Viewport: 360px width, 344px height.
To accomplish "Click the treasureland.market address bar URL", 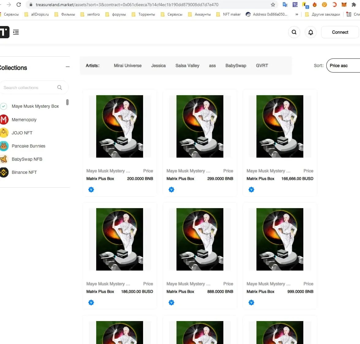I will 127,5.
